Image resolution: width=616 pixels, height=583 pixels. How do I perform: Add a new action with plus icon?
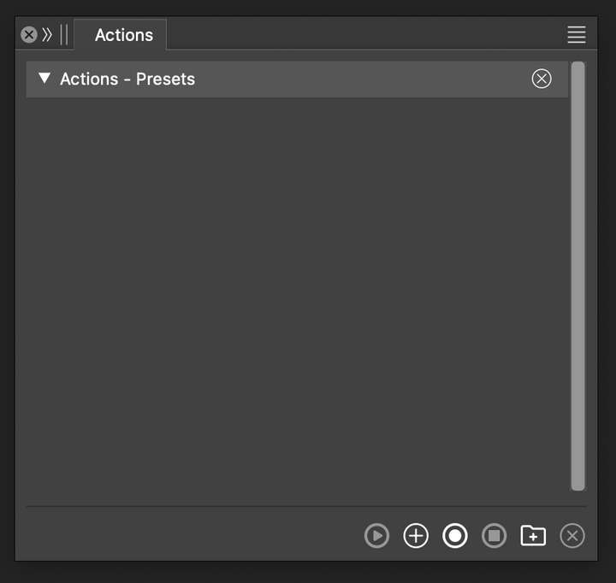tap(416, 535)
